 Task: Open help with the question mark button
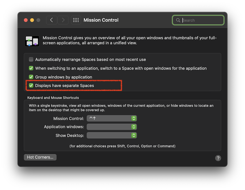218,158
